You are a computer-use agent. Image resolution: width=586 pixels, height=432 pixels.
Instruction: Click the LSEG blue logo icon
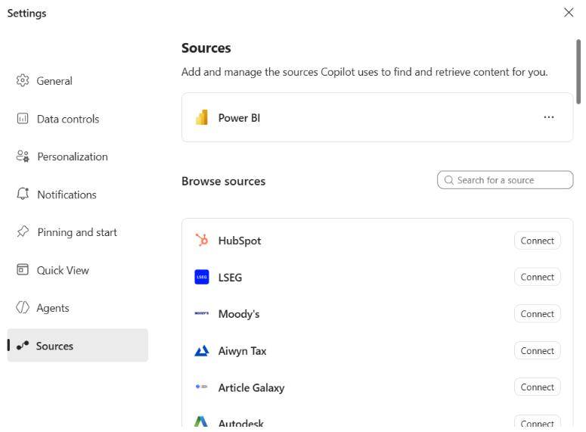coord(202,277)
